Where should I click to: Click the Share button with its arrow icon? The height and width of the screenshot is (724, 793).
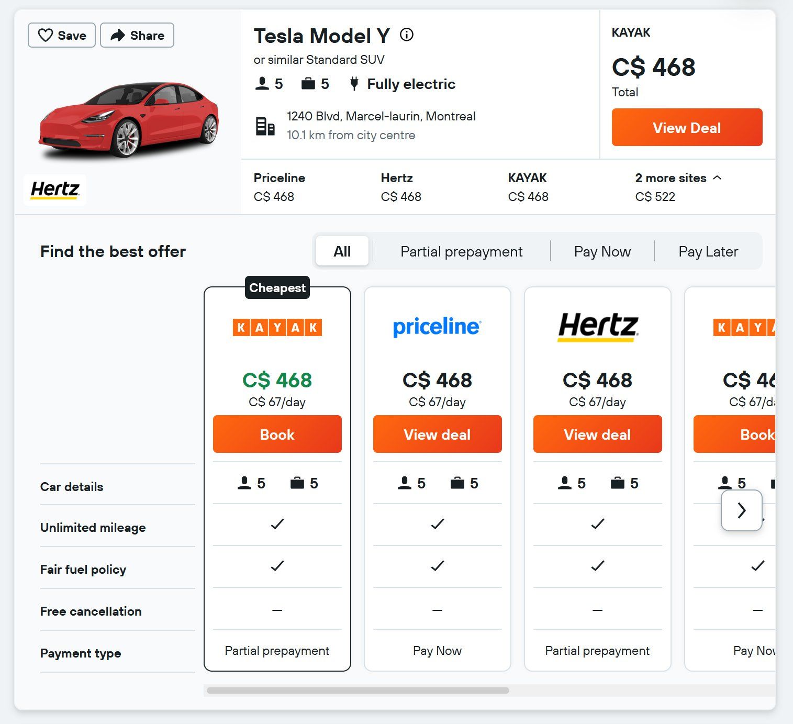(x=137, y=35)
